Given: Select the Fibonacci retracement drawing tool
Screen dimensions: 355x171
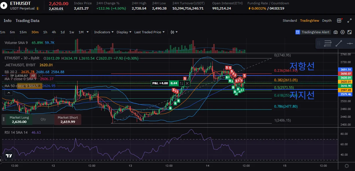Looking at the screenshot, I should 328,44.
